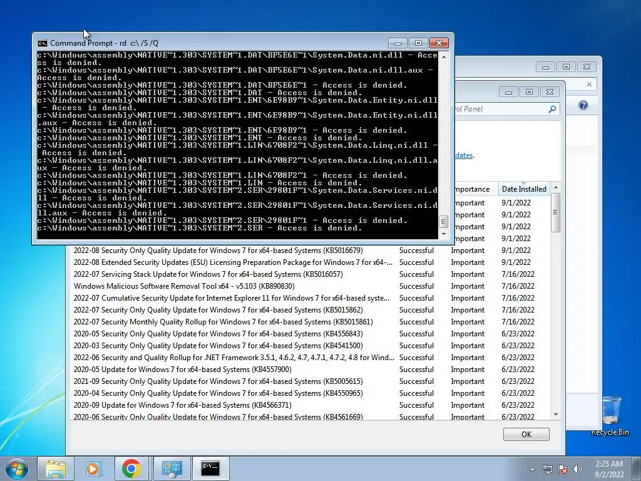
Task: Switch to Command Prompt taskbar button
Action: (210, 468)
